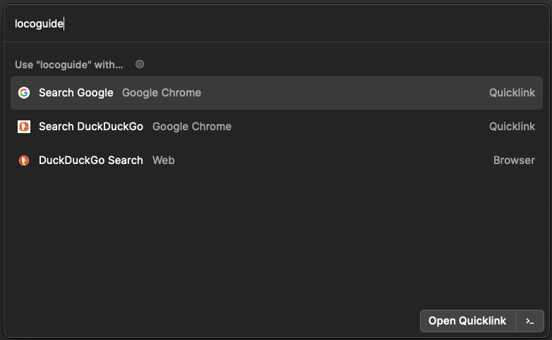Select the Search DuckDuckGo quicklink title
Image resolution: width=552 pixels, height=340 pixels.
(90, 127)
